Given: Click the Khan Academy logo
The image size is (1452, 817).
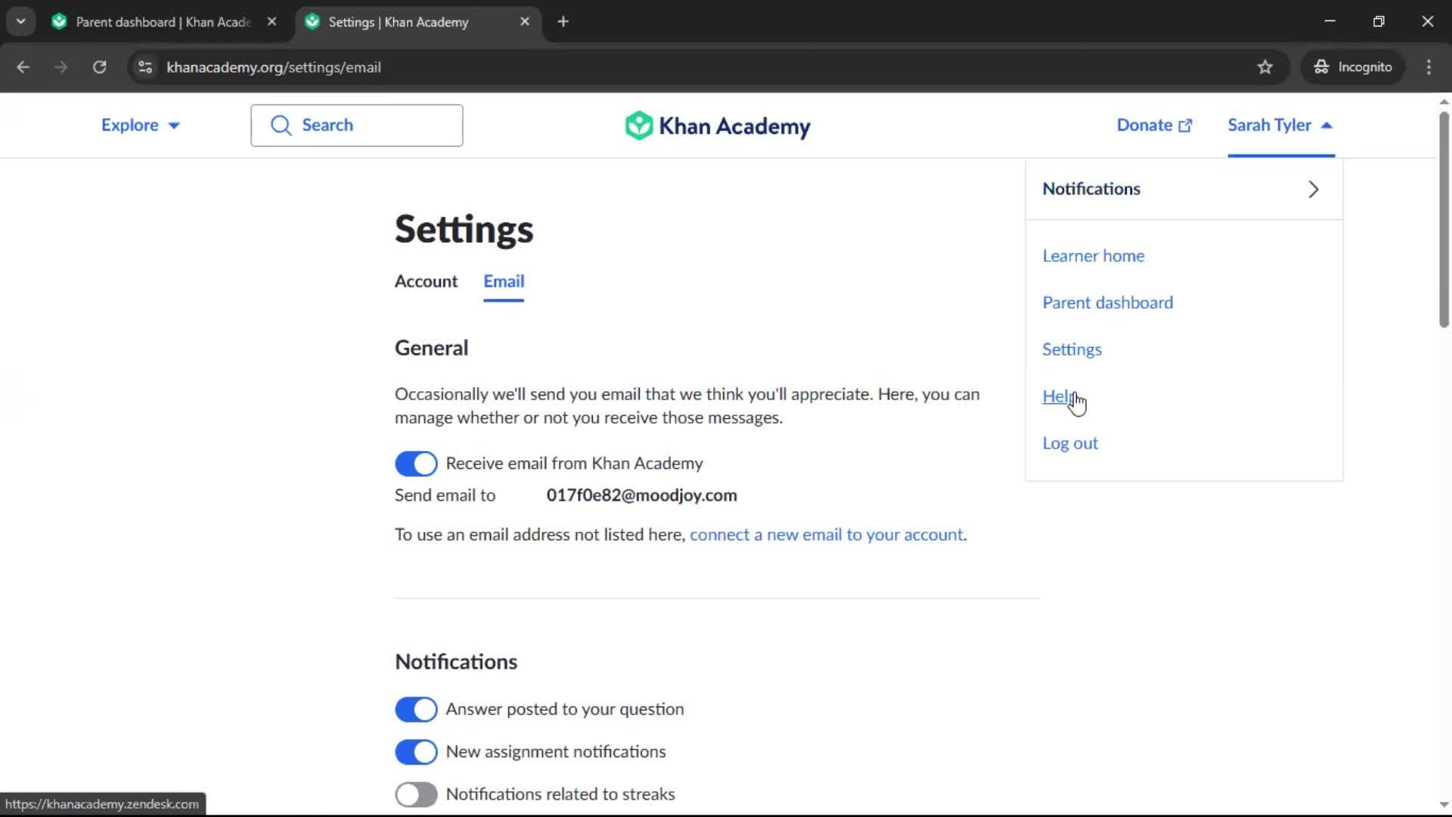Looking at the screenshot, I should 717,126.
